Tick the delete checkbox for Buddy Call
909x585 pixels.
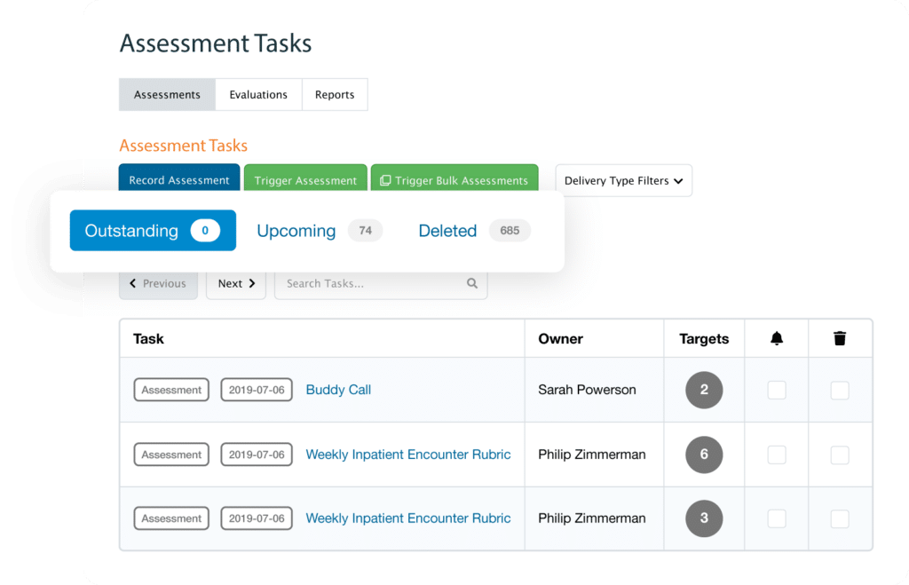(840, 390)
